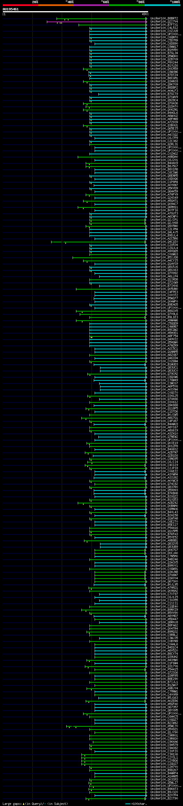Click the purple ~60% identity legend segment
The height and width of the screenshot is (806, 183).
[x=91, y=5]
